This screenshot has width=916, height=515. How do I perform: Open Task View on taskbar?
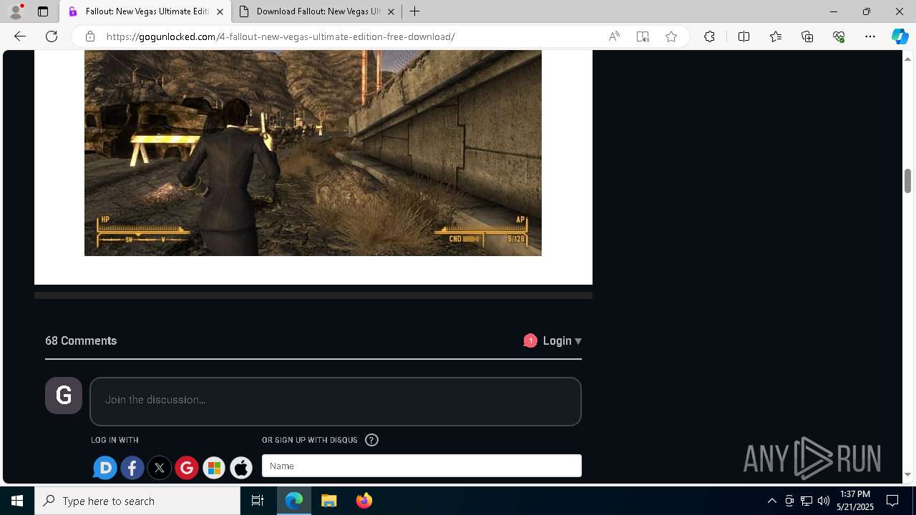[x=258, y=501]
